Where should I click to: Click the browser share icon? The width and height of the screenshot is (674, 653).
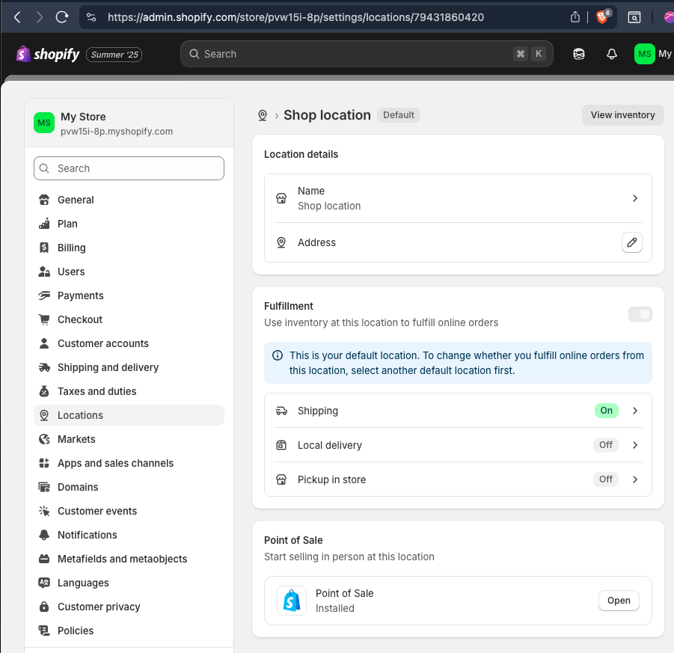[575, 17]
